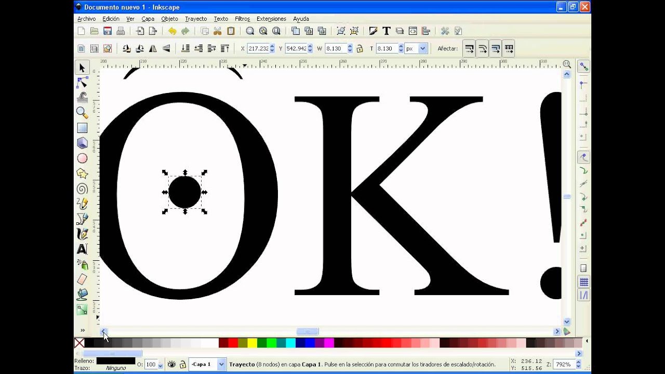Step the W width spinner

350,48
